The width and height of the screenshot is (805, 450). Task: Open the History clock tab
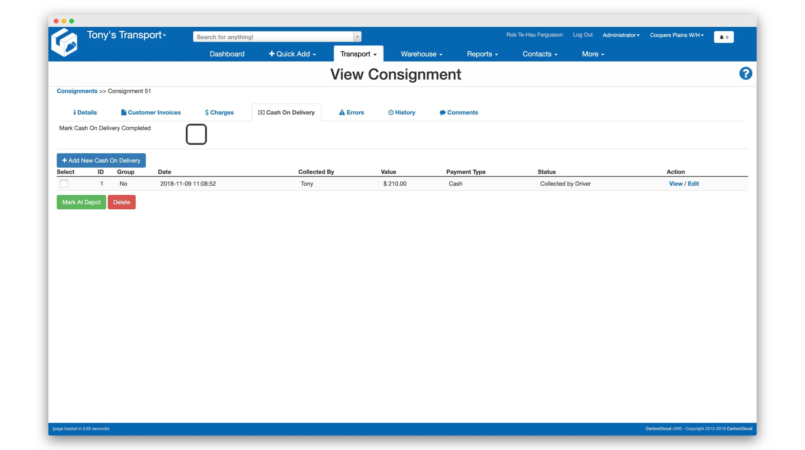coord(401,112)
